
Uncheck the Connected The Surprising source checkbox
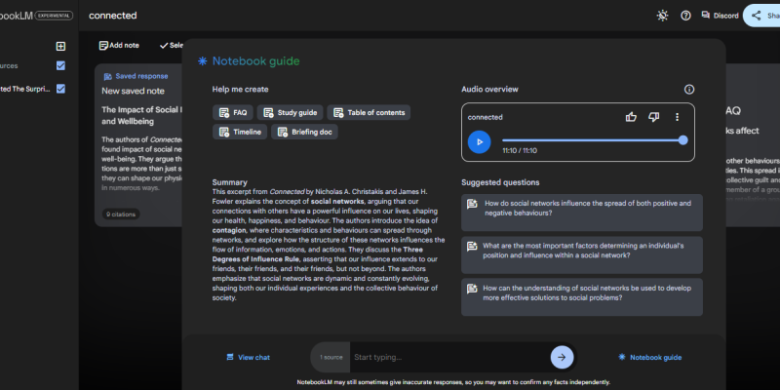[60, 89]
